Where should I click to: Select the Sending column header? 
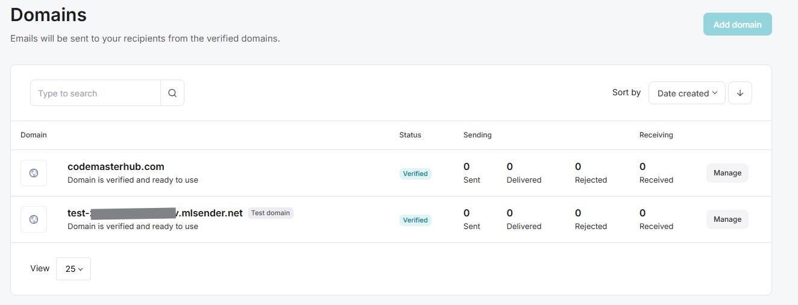[477, 135]
